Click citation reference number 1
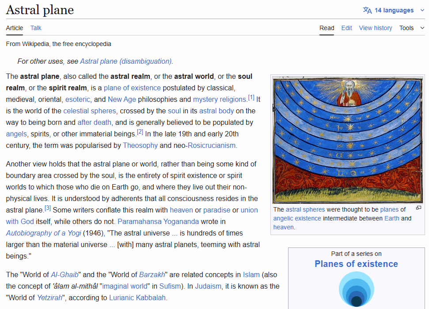The height and width of the screenshot is (309, 429). point(251,97)
